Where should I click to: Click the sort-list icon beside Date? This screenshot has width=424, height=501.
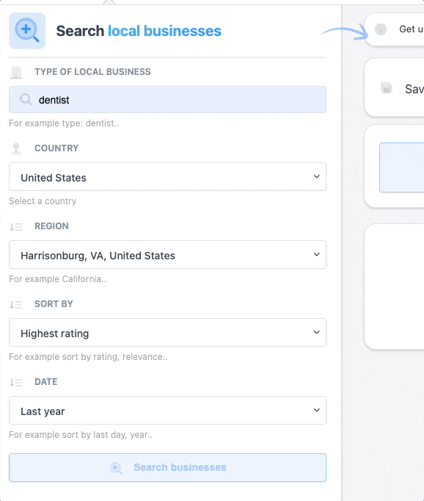[16, 383]
